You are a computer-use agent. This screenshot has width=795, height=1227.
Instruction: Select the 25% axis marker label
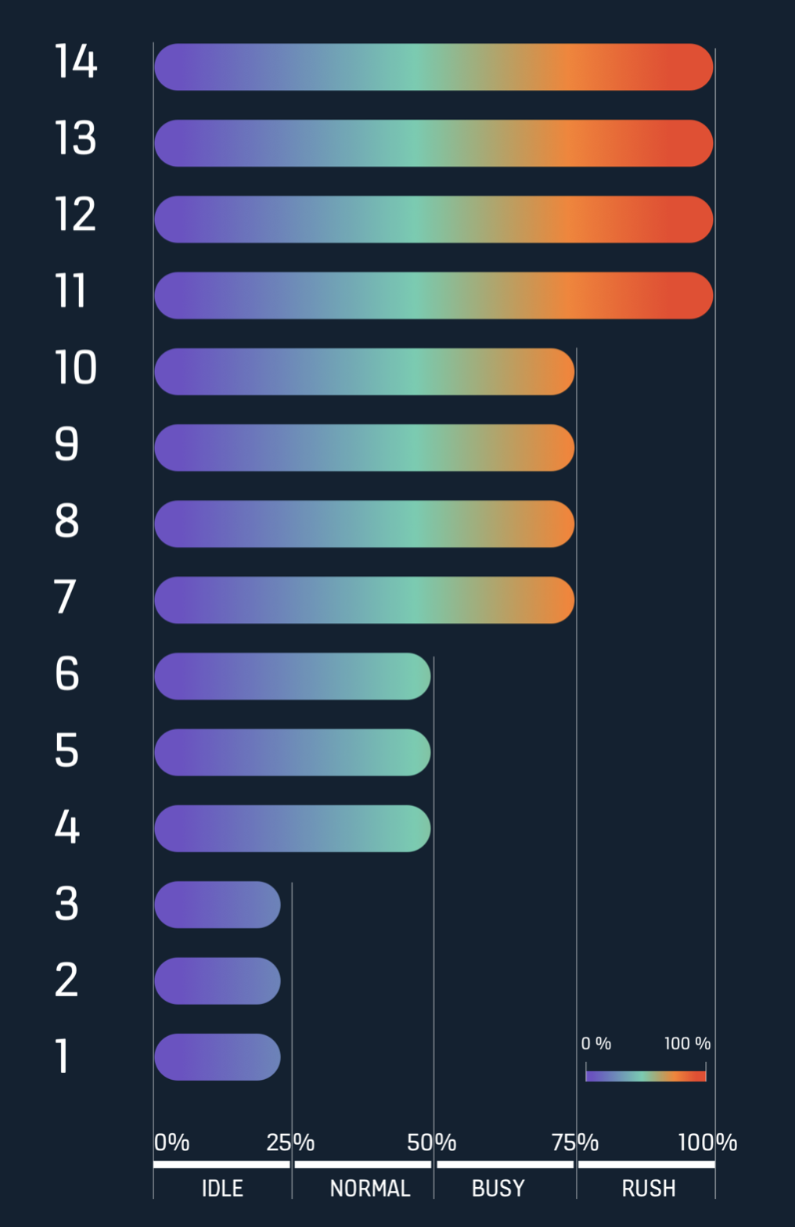[x=290, y=1142]
